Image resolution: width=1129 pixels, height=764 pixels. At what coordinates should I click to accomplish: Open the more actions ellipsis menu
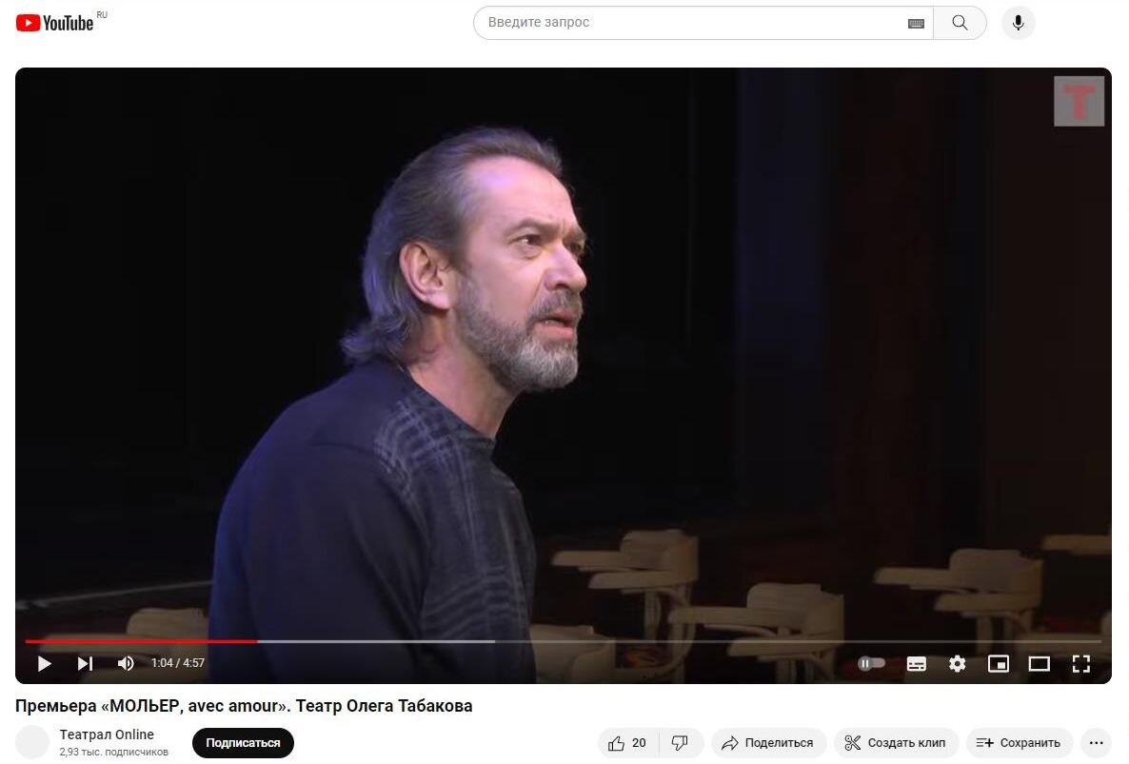tap(1096, 743)
